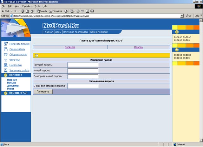
Task: Click the Go button
Action: pyautogui.click(x=189, y=16)
